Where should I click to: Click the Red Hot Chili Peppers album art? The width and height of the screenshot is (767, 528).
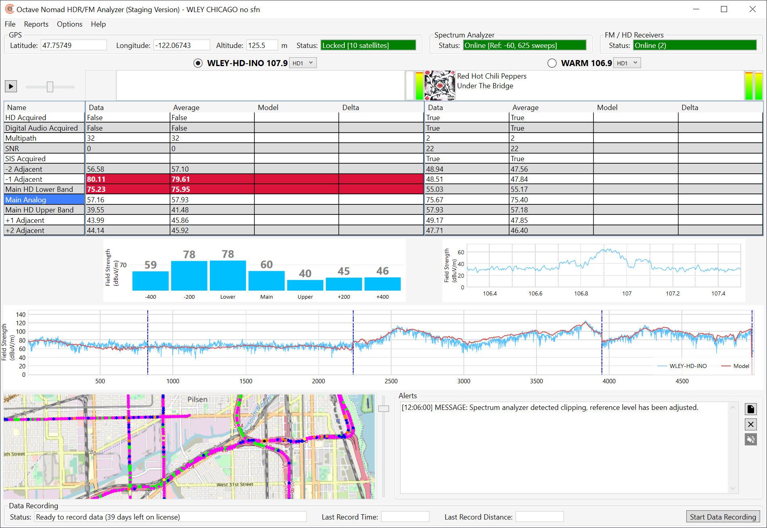click(440, 85)
